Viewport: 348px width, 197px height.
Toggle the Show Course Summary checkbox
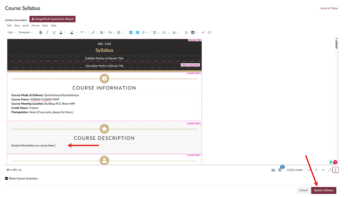[6, 178]
